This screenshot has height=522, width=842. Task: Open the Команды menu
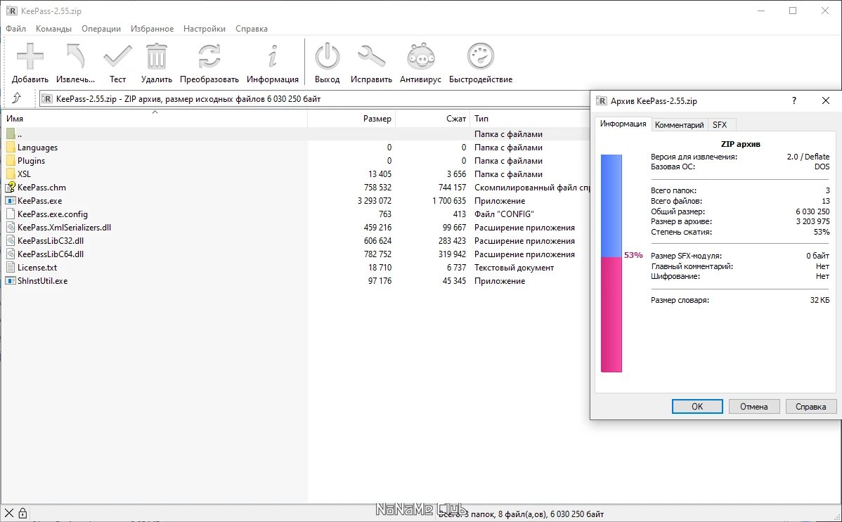click(54, 29)
